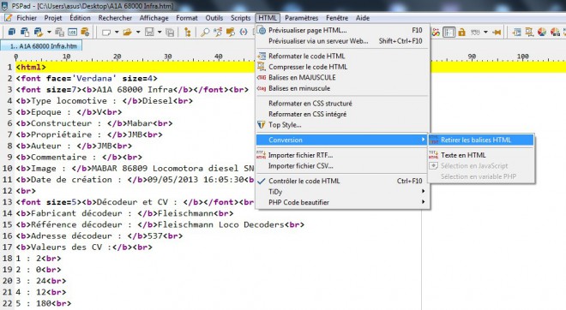Expand the TiDy submenu

342,192
